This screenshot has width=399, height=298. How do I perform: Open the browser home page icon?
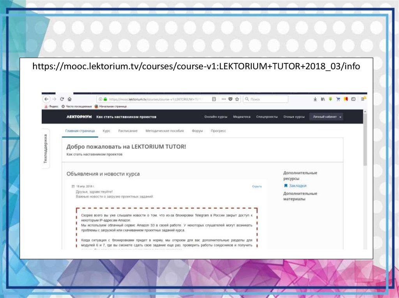69,99
